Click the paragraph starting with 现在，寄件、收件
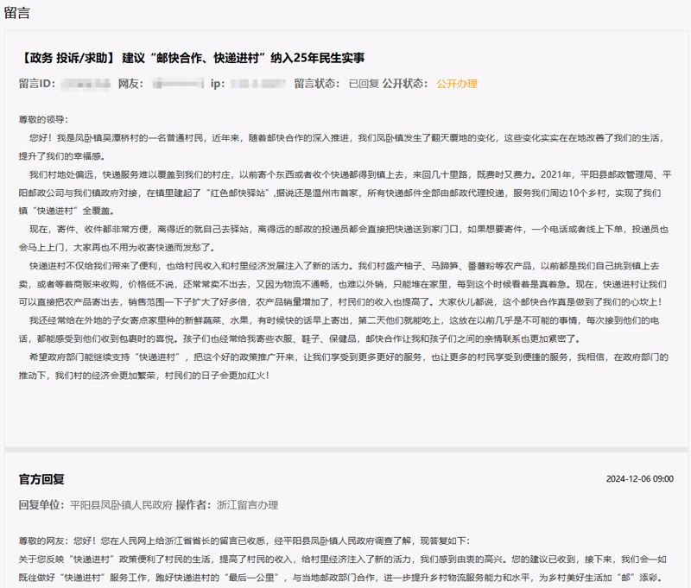 [x=345, y=237]
